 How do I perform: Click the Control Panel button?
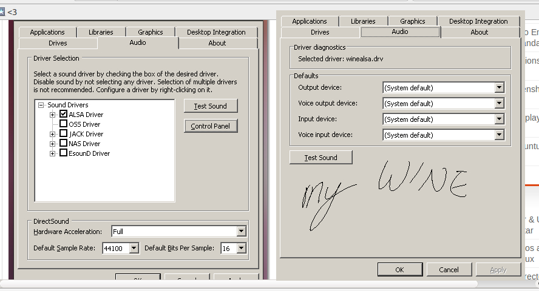coord(211,126)
